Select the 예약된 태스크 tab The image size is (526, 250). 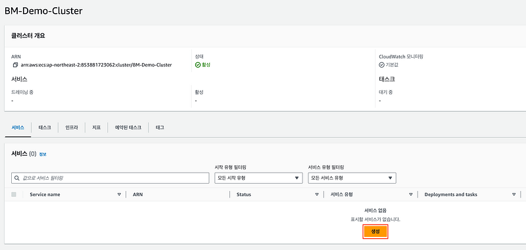click(128, 127)
